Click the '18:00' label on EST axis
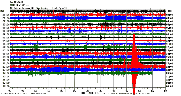Screen dimensions: 181x96 [6, 86]
